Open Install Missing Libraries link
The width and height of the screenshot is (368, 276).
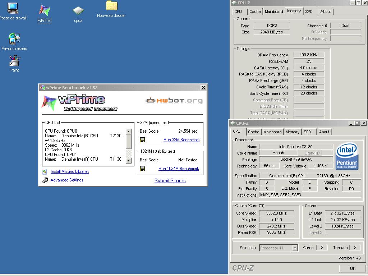click(x=70, y=171)
